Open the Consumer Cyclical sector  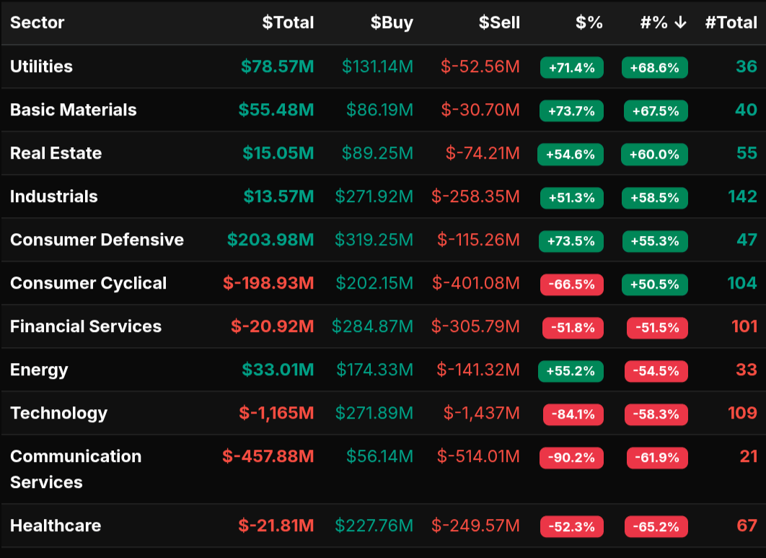tap(89, 283)
